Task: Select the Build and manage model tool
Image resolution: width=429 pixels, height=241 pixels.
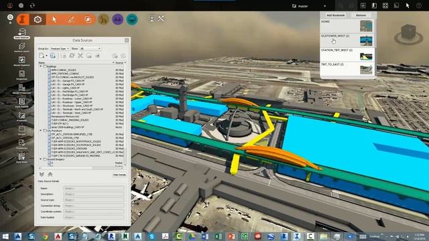Action: 38,19
